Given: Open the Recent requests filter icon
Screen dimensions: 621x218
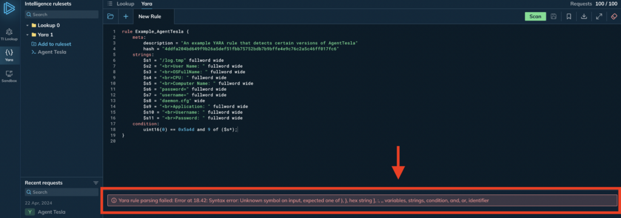Looking at the screenshot, I should click(x=95, y=183).
